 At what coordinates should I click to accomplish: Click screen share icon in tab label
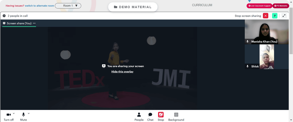click(4, 23)
